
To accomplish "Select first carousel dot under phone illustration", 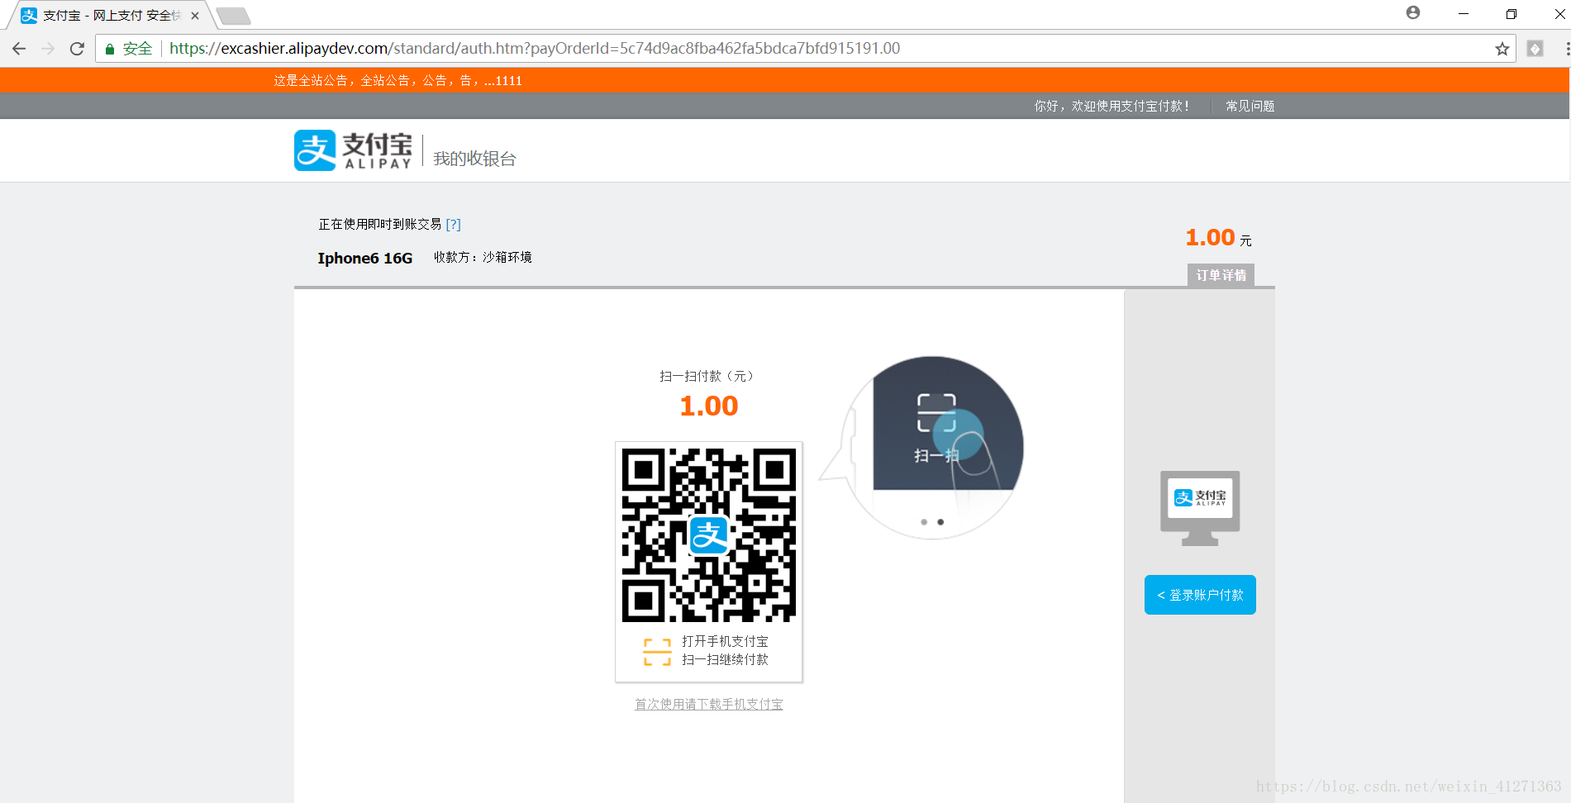I will click(x=924, y=522).
